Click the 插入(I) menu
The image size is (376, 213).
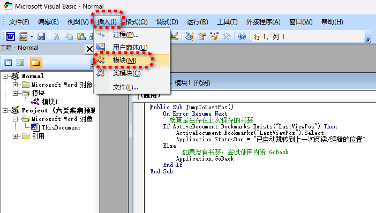pos(107,22)
